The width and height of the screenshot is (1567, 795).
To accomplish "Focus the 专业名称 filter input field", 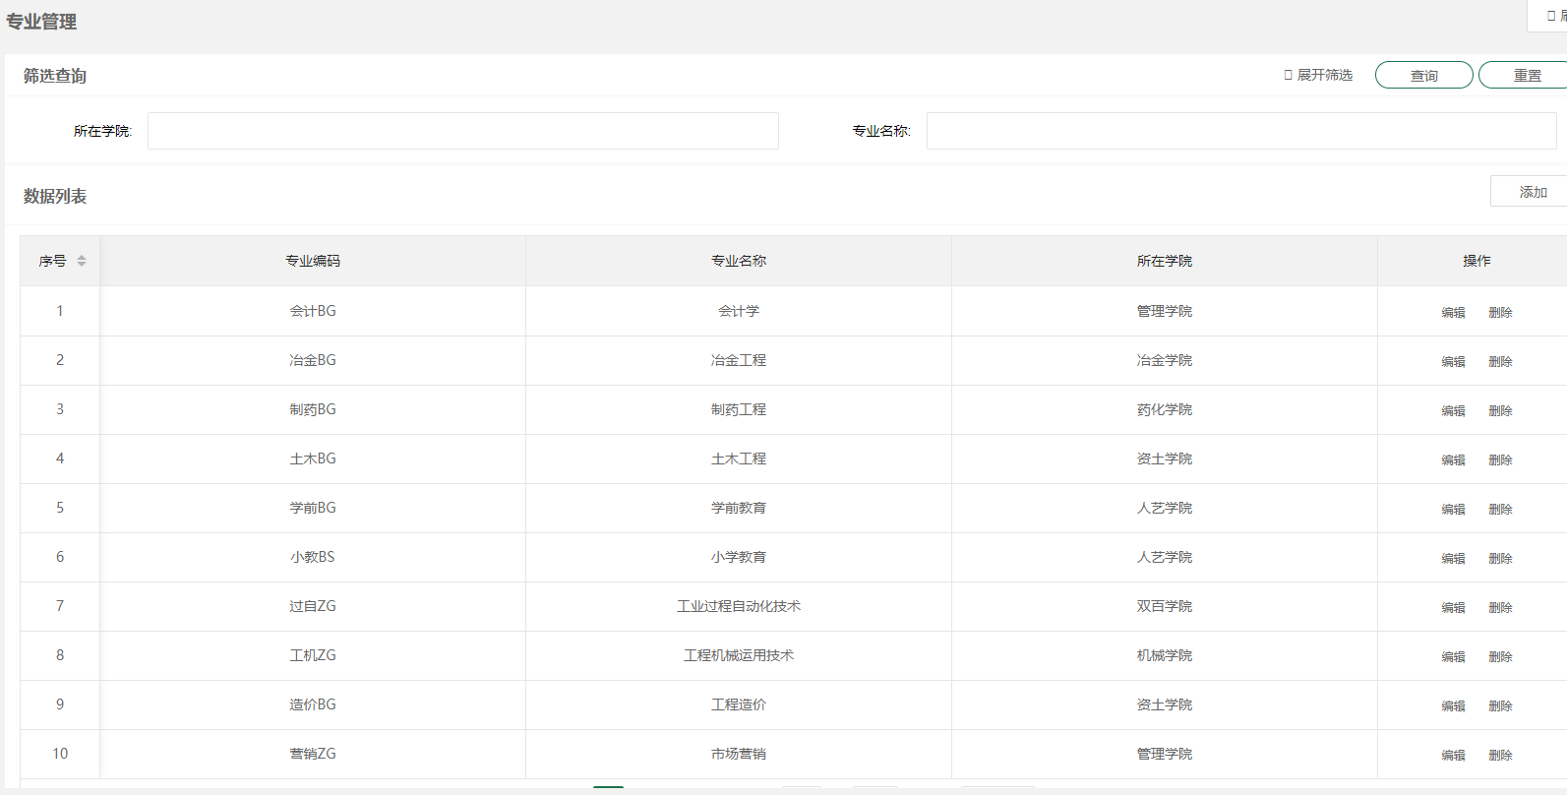I will [x=1240, y=131].
